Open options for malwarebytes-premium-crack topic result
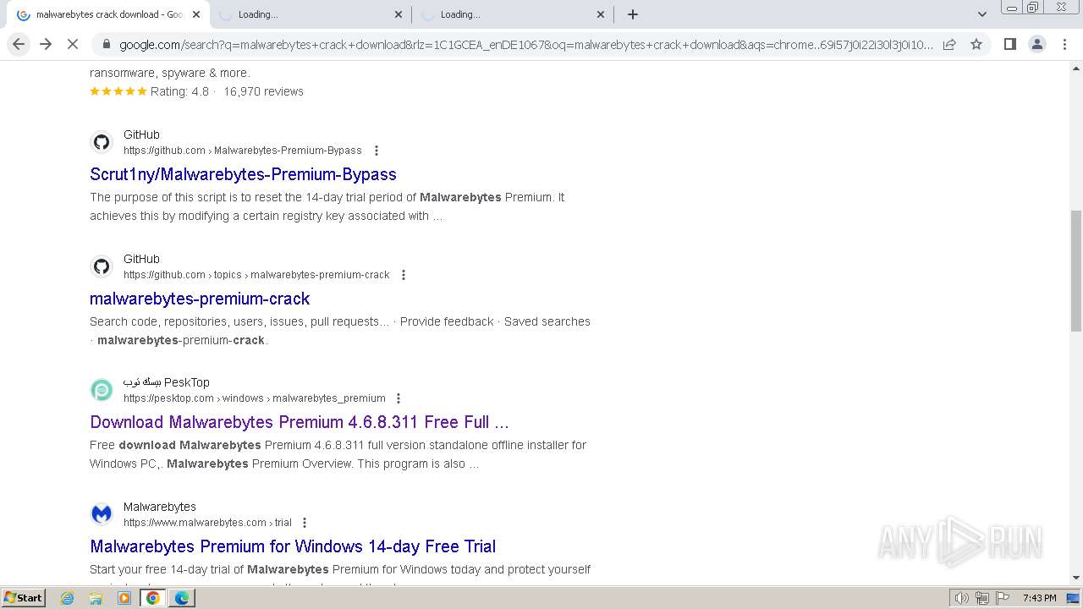Viewport: 1083px width, 609px height. tap(404, 275)
